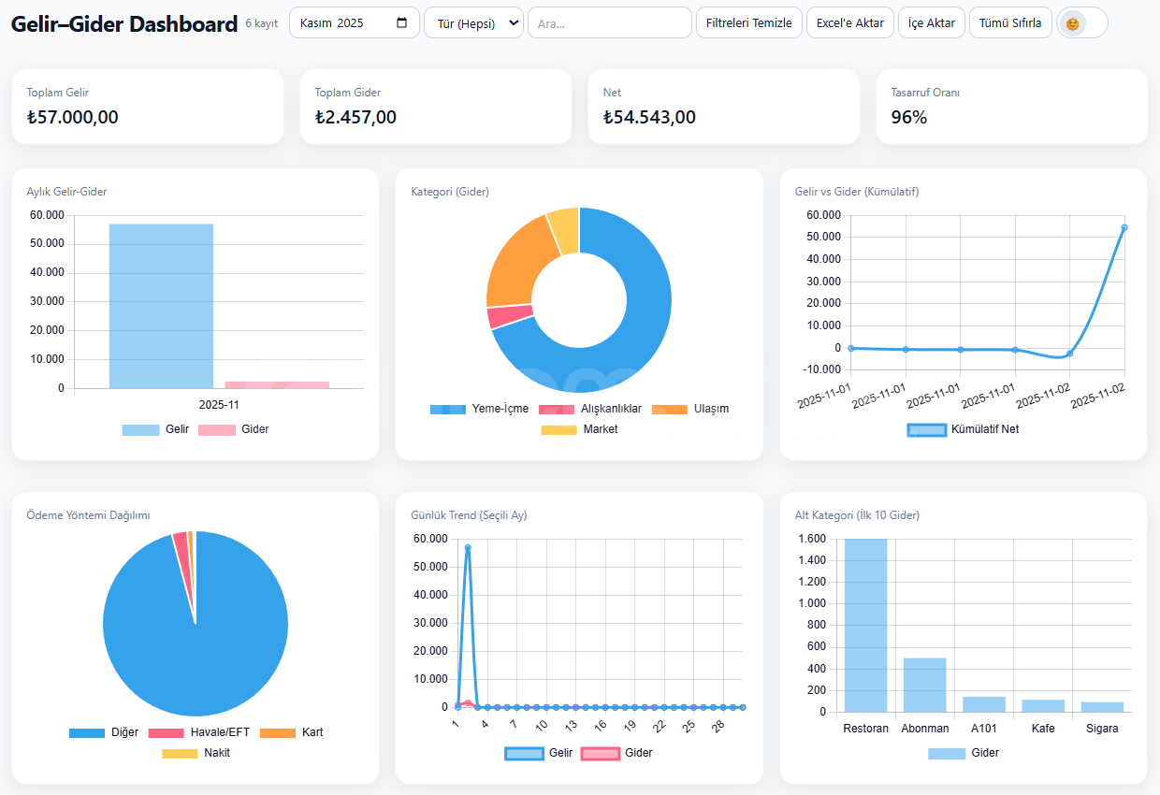Click the Market legend swatch
Screen dimensions: 1160x795
tap(559, 429)
